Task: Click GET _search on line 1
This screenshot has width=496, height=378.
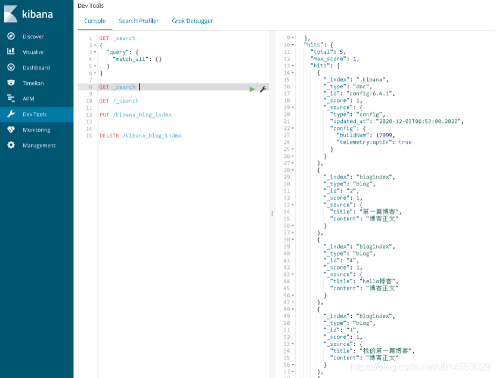Action: (x=117, y=38)
